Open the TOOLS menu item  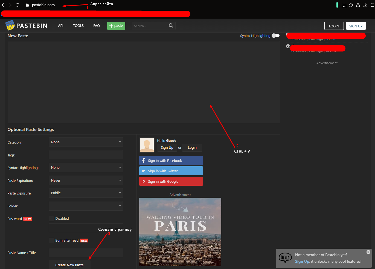click(78, 26)
